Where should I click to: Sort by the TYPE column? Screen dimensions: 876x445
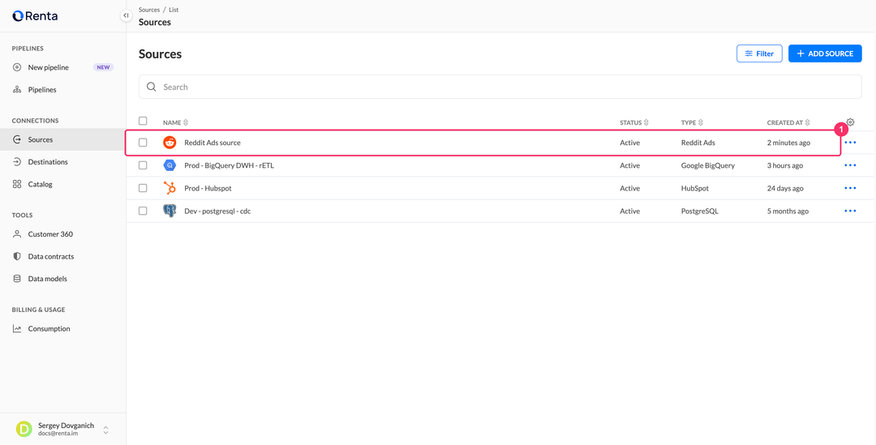coord(692,122)
